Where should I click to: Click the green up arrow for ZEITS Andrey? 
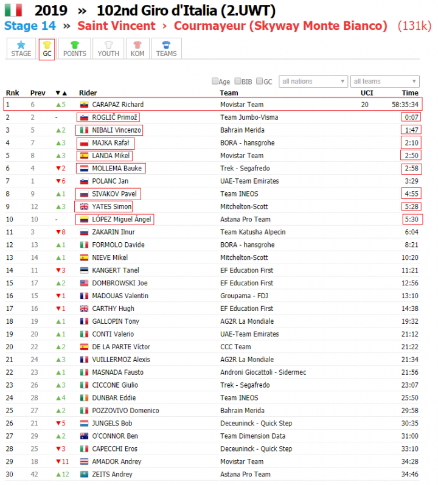(x=58, y=474)
